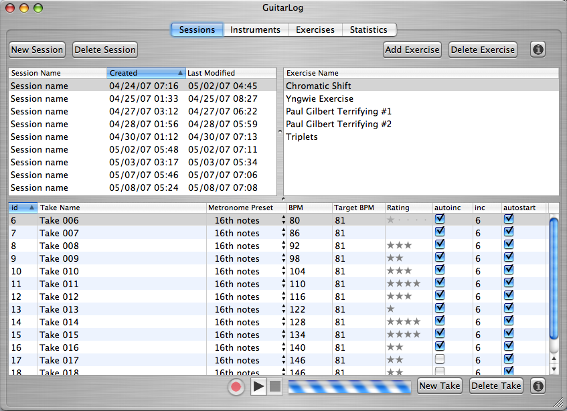Click the green zoom window button
The image size is (567, 411).
[38, 8]
